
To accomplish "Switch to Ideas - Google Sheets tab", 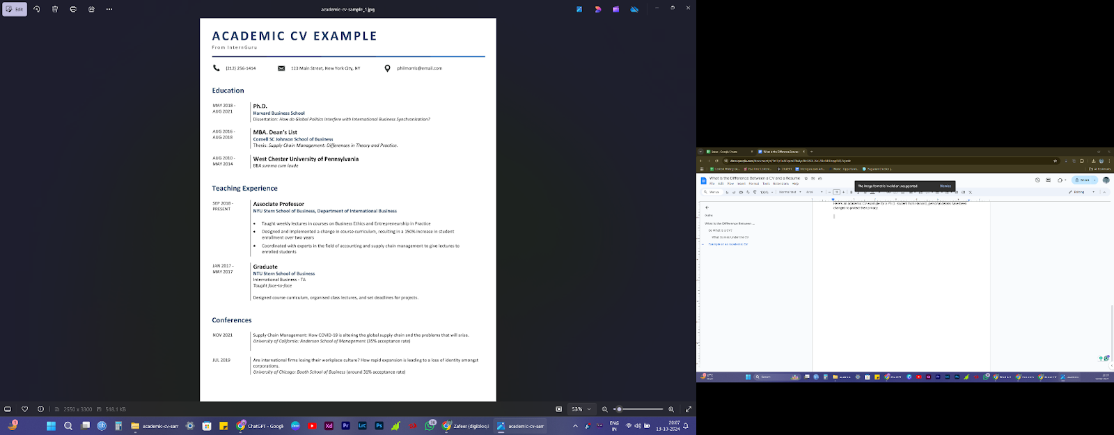I will click(x=729, y=152).
